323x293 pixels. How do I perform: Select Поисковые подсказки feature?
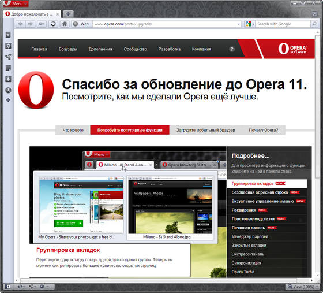(x=266, y=218)
